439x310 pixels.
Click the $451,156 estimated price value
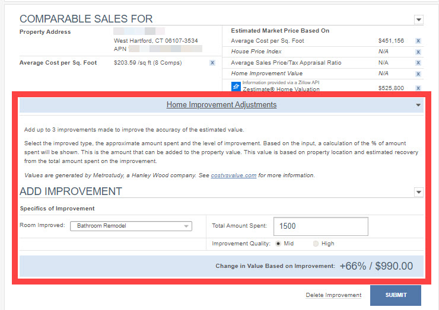click(391, 41)
